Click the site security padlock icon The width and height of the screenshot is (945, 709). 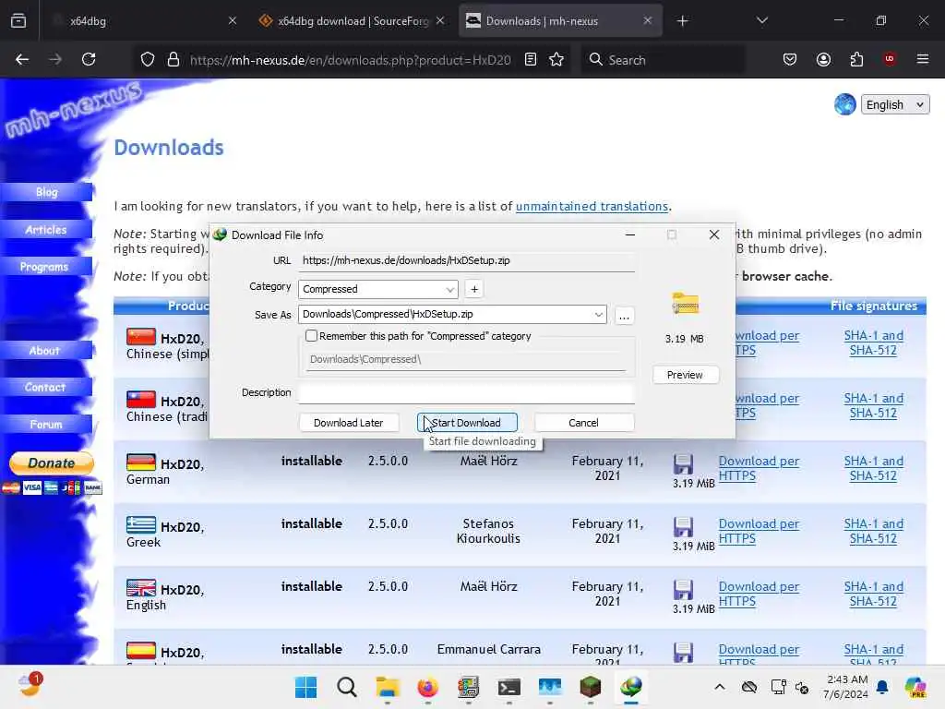[x=173, y=59]
